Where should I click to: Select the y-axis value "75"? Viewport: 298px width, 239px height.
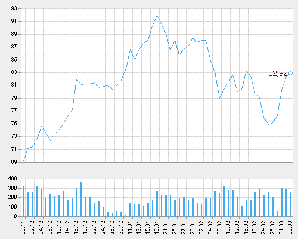(x=14, y=124)
